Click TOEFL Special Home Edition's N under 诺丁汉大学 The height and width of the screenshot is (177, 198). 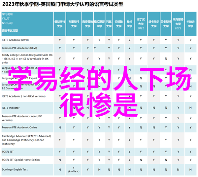point(141,160)
